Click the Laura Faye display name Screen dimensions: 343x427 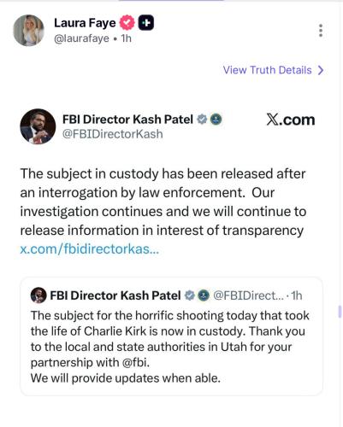(85, 23)
